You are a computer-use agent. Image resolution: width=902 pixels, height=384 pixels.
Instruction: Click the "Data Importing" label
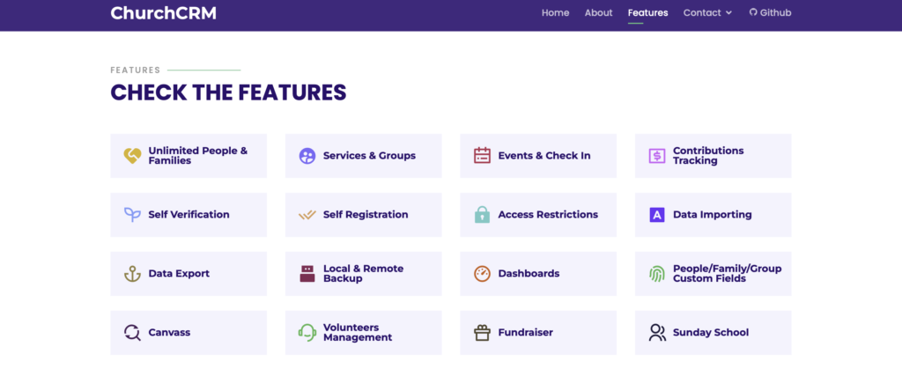(712, 215)
